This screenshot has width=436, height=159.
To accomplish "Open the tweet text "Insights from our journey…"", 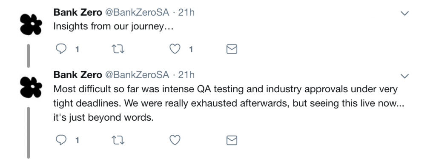I will tap(113, 26).
